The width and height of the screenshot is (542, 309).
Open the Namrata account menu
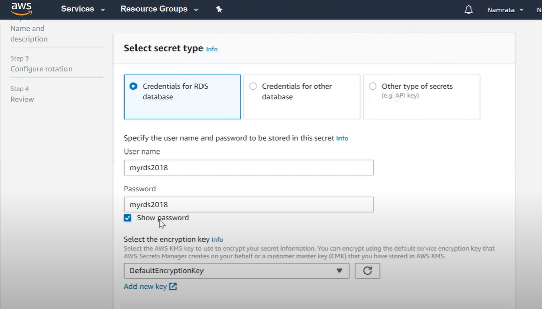click(x=505, y=10)
